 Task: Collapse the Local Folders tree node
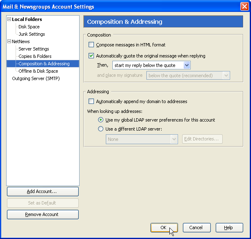[9, 19]
